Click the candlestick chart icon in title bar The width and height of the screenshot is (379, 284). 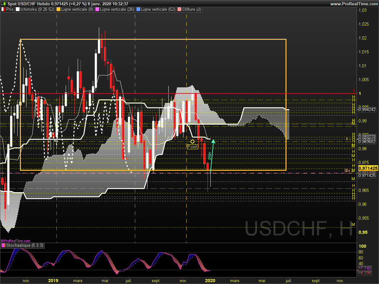(3, 3)
